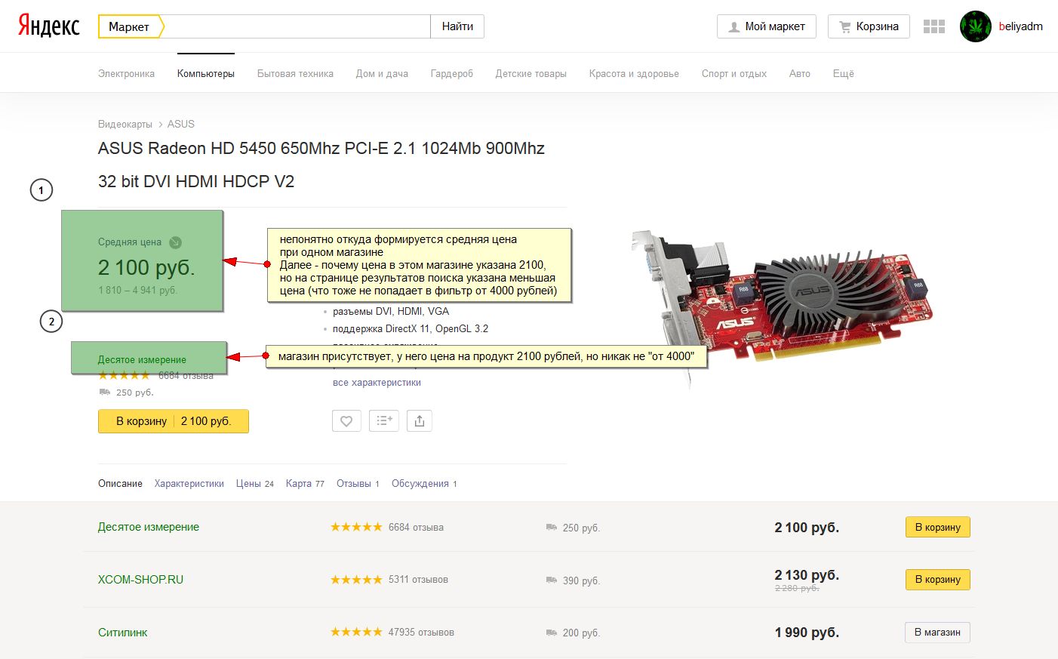The height and width of the screenshot is (659, 1058).
Task: Click the 200 руб. delivery cost
Action: (x=581, y=633)
